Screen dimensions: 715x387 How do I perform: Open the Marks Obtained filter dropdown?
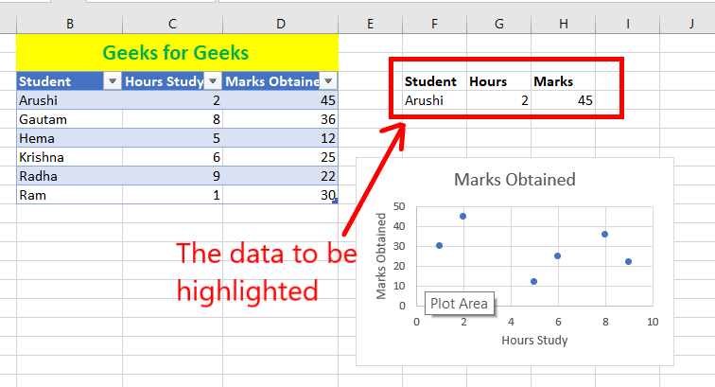[328, 81]
